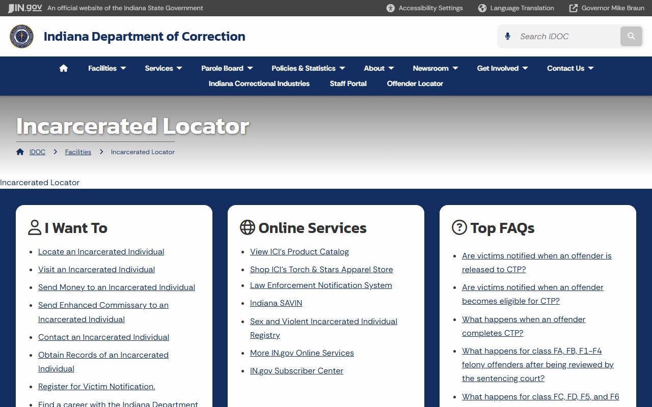Open Law Enforcement Notification System
Image resolution: width=652 pixels, height=407 pixels.
point(321,285)
